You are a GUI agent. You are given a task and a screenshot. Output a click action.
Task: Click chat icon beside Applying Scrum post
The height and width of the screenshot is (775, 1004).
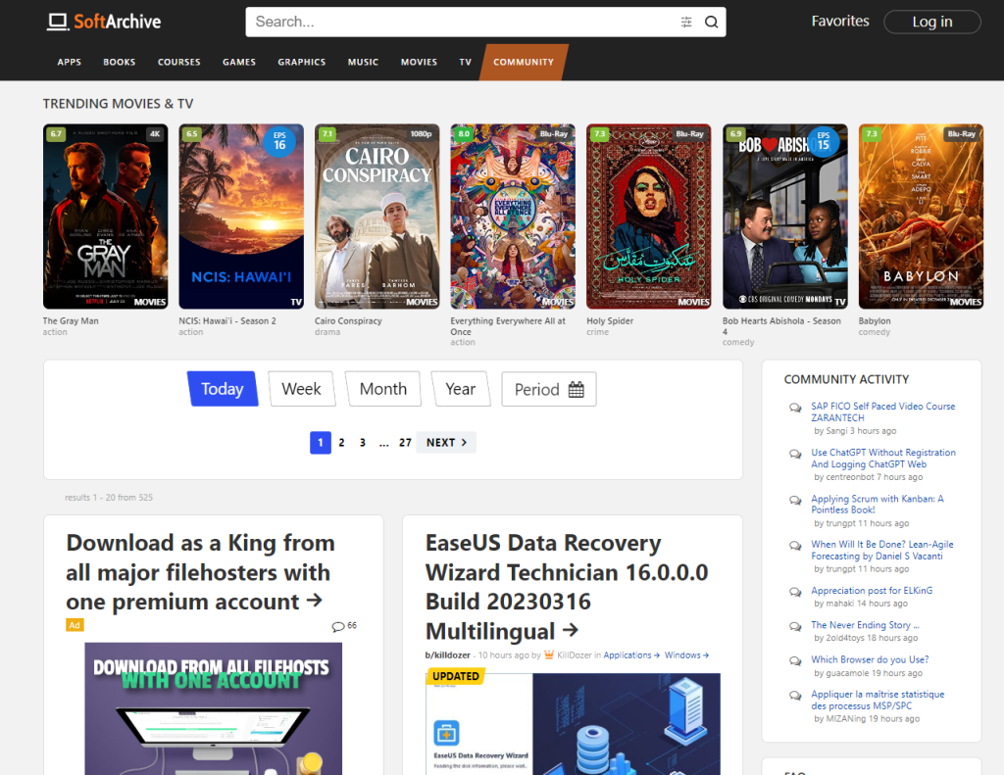(x=795, y=501)
